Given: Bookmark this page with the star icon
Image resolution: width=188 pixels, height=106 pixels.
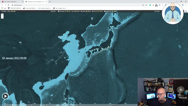Looking at the screenshot, I should click(x=146, y=5).
